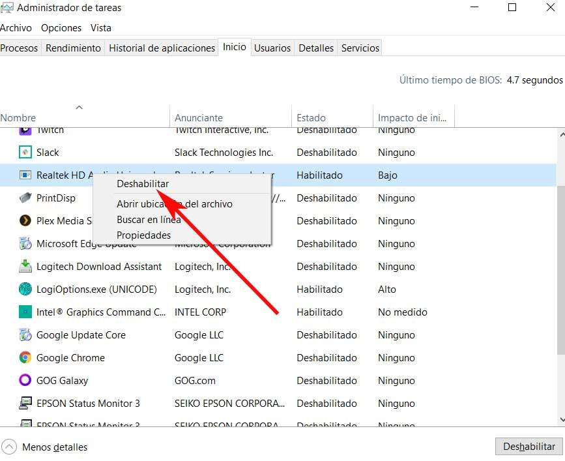Open Propiedades from the context menu
Screen dimensions: 565x461
pos(182,235)
